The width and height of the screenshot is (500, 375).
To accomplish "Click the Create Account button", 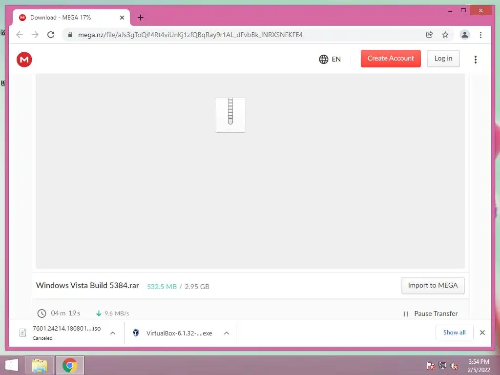I will click(391, 59).
